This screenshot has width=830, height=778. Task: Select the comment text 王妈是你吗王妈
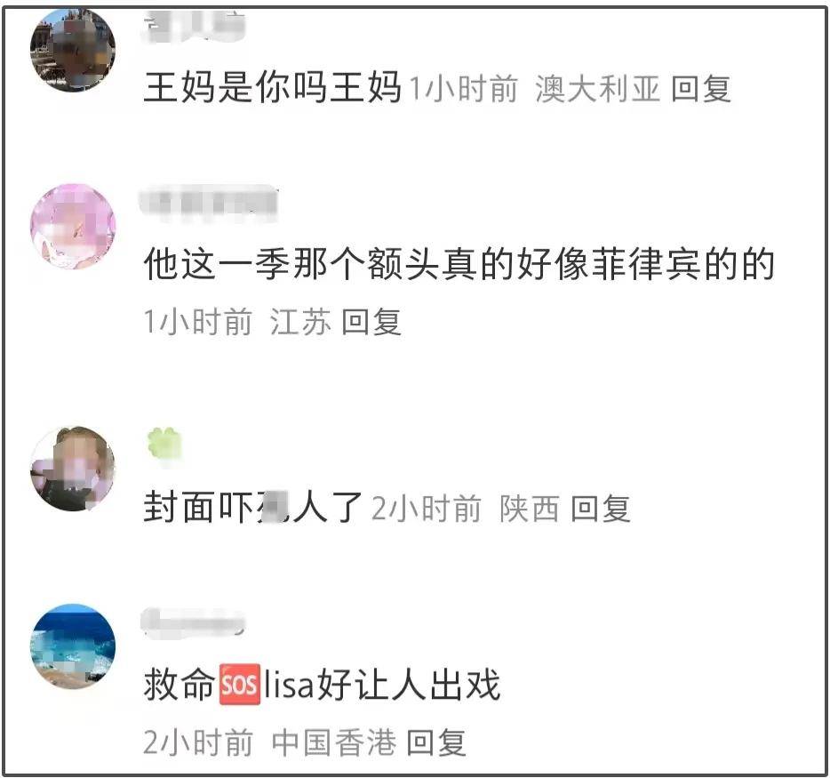click(273, 87)
